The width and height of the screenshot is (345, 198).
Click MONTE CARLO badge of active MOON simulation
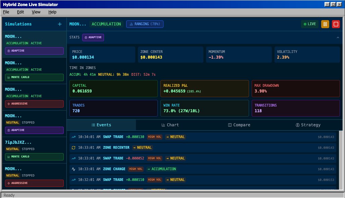coord(34,77)
